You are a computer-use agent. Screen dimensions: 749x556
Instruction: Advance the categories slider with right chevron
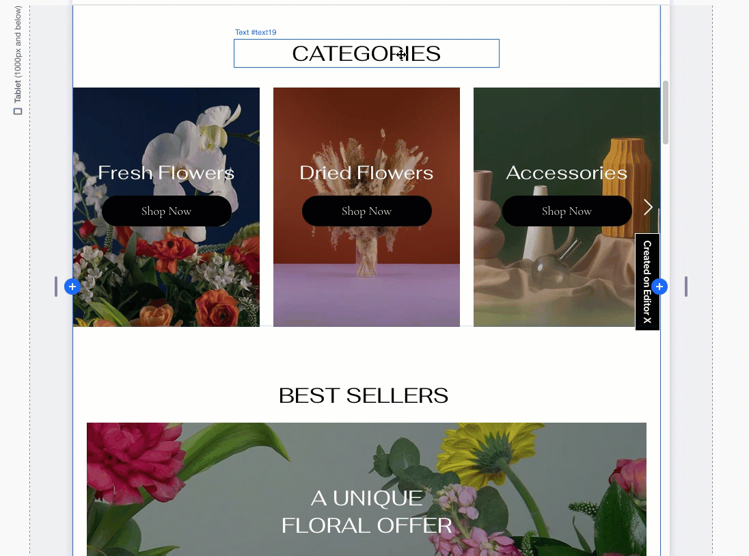pos(648,207)
